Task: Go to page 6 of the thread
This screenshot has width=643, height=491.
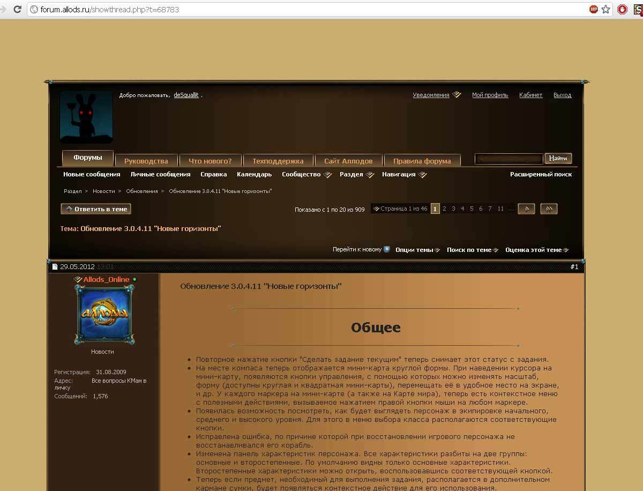Action: click(x=481, y=209)
